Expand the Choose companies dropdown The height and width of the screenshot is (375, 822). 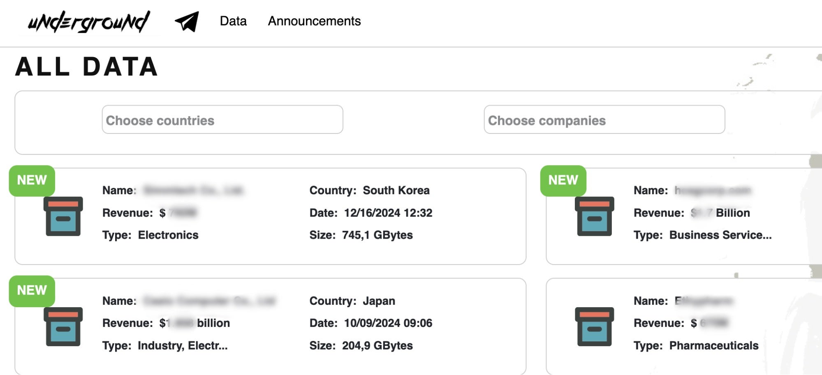(604, 120)
